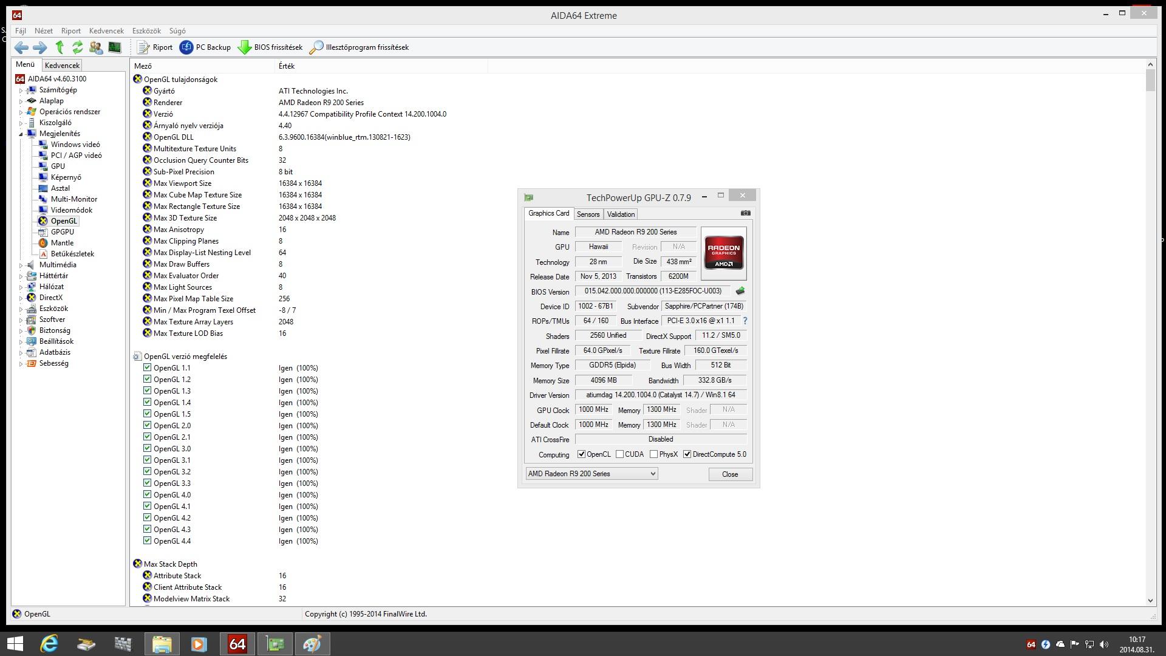The height and width of the screenshot is (656, 1166).
Task: Open Illesztőprogram frissítések from the toolbar
Action: (x=359, y=47)
